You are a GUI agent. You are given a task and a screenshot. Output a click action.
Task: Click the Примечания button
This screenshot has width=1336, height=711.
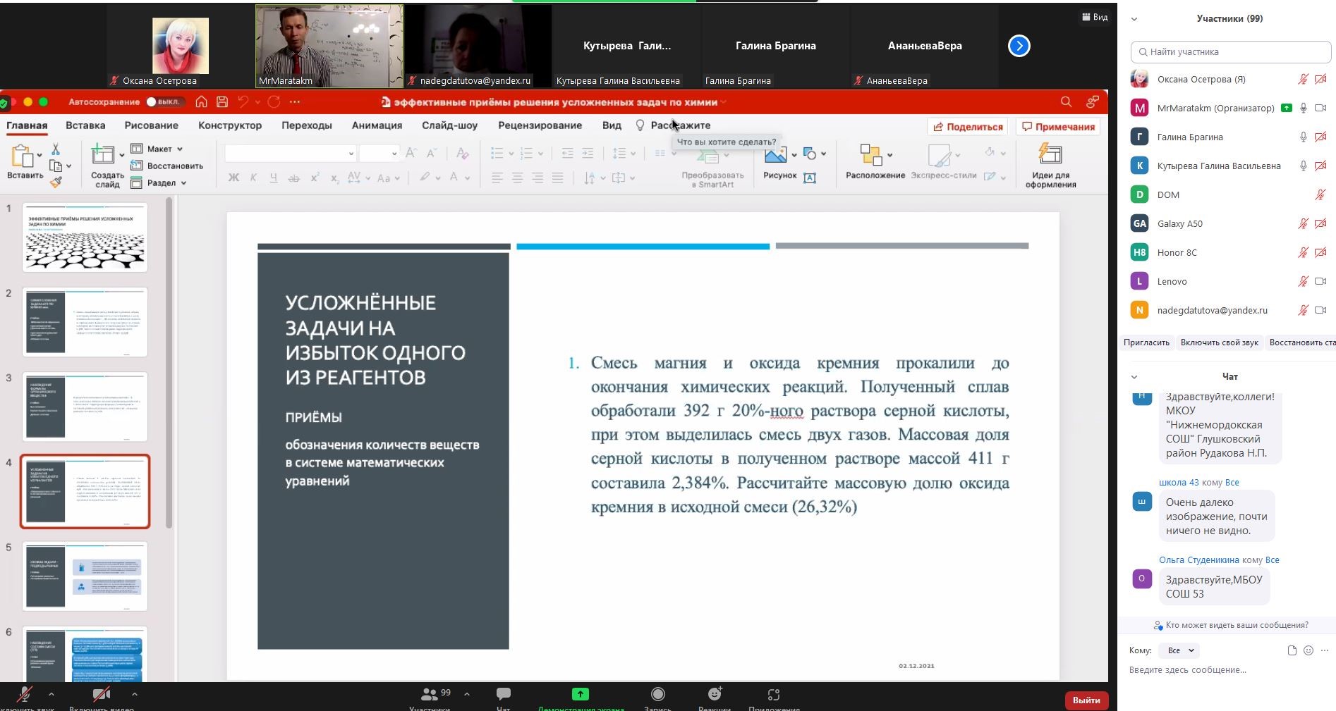[1058, 127]
